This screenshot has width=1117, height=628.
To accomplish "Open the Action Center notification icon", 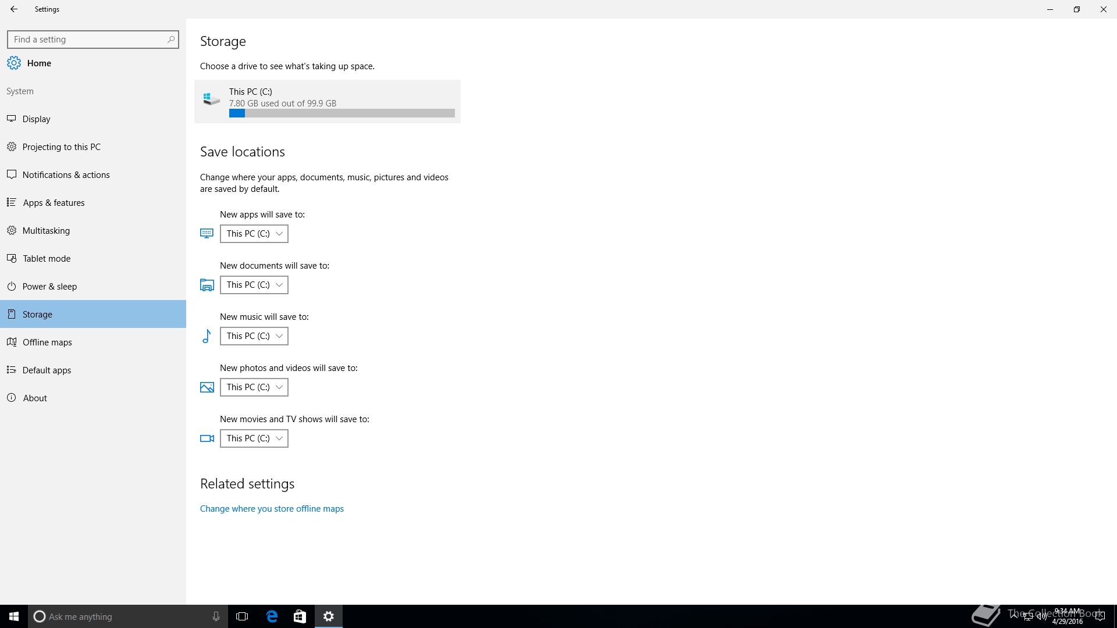I will click(1100, 616).
